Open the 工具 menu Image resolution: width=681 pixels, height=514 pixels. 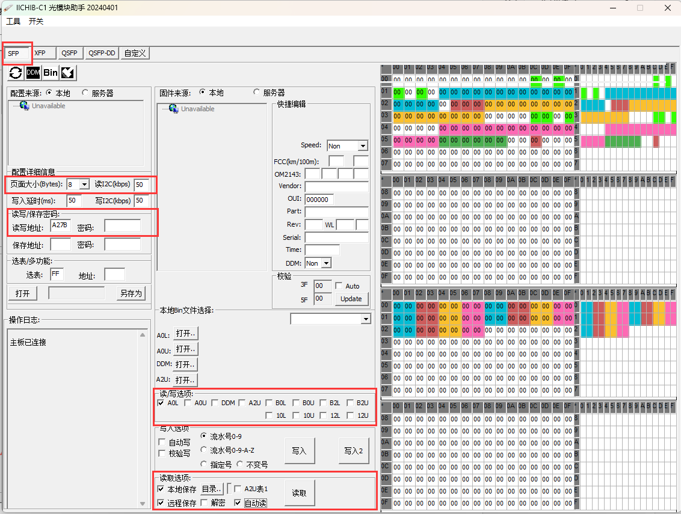pos(13,21)
